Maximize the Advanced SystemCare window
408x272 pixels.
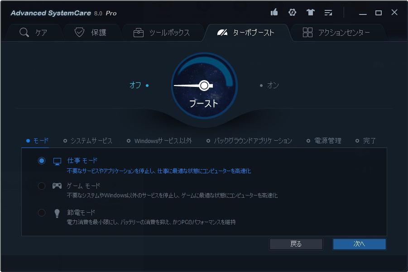coord(379,13)
